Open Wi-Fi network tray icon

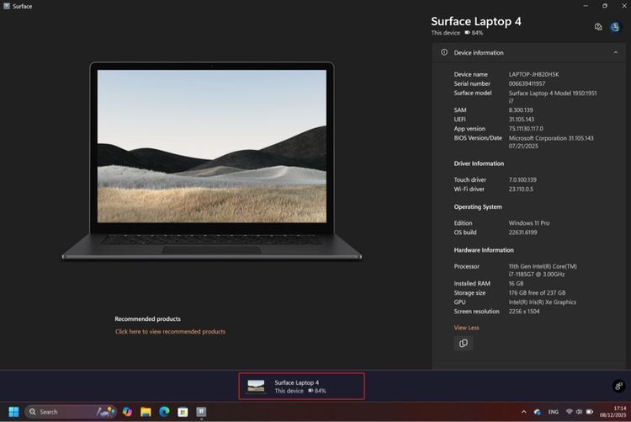point(569,412)
